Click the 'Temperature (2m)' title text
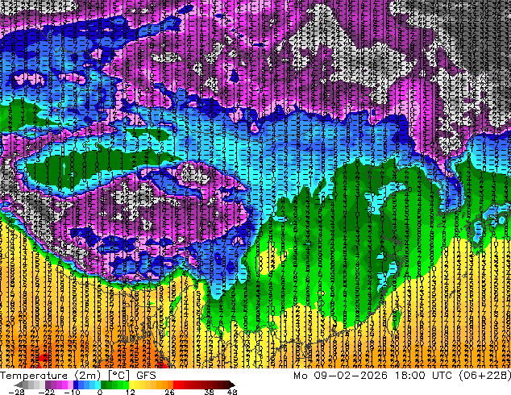511x395 pixels. 50,376
